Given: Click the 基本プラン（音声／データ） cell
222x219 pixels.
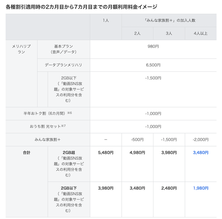Looking at the screenshot, I should (64, 49).
